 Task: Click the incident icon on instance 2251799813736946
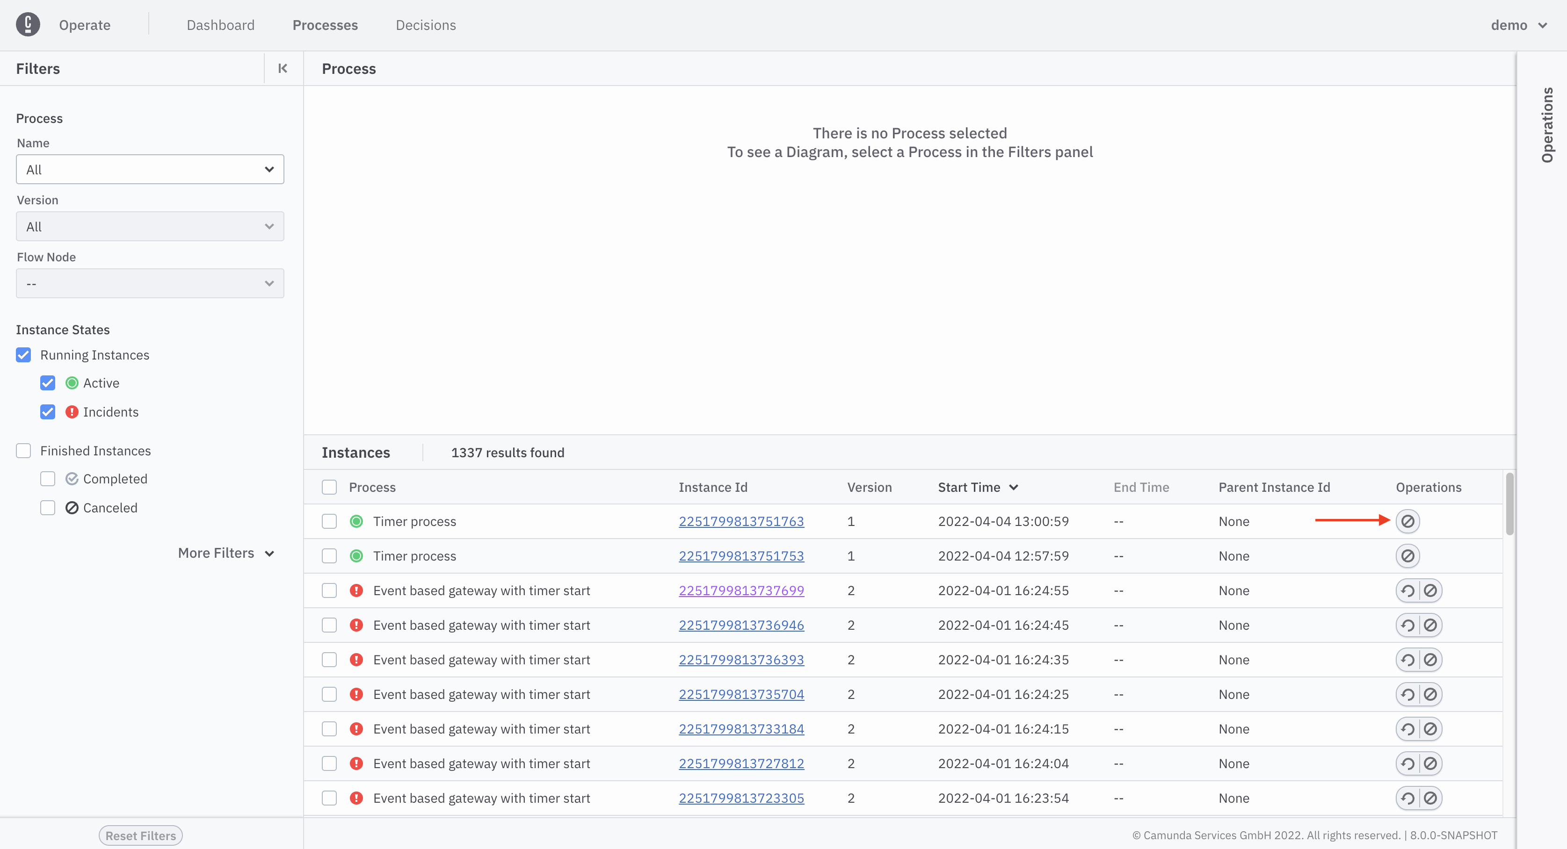pyautogui.click(x=356, y=625)
